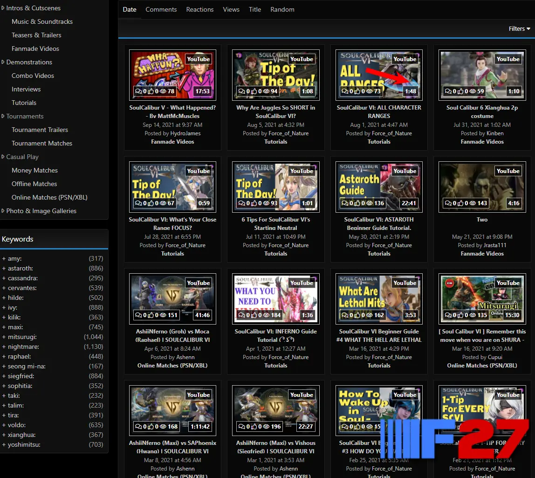This screenshot has height=478, width=535.
Task: Expand the amy keyword plus sign
Action: (x=4, y=259)
